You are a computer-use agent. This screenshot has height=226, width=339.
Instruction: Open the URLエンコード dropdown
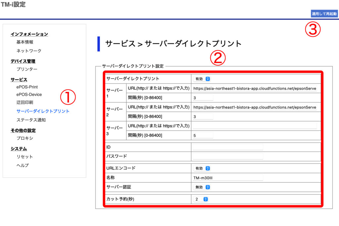click(x=202, y=168)
